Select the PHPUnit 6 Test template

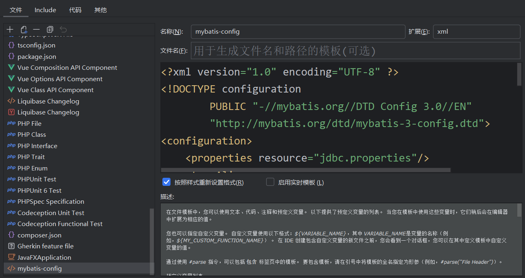[x=39, y=191]
